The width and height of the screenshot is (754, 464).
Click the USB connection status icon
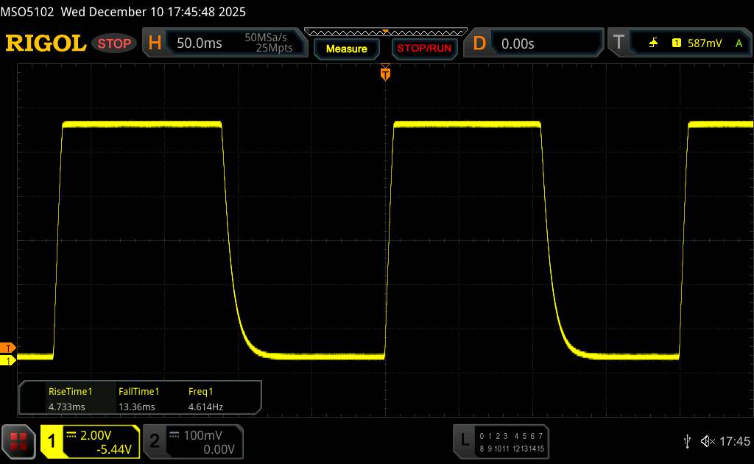[687, 440]
